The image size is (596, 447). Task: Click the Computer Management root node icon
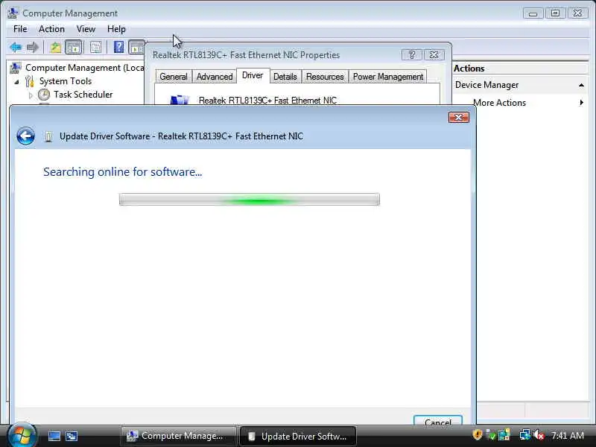point(15,68)
